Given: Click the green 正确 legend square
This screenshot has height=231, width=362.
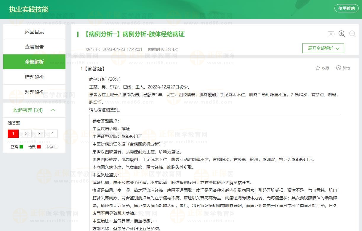Looking at the screenshot, I should click(x=21, y=147).
